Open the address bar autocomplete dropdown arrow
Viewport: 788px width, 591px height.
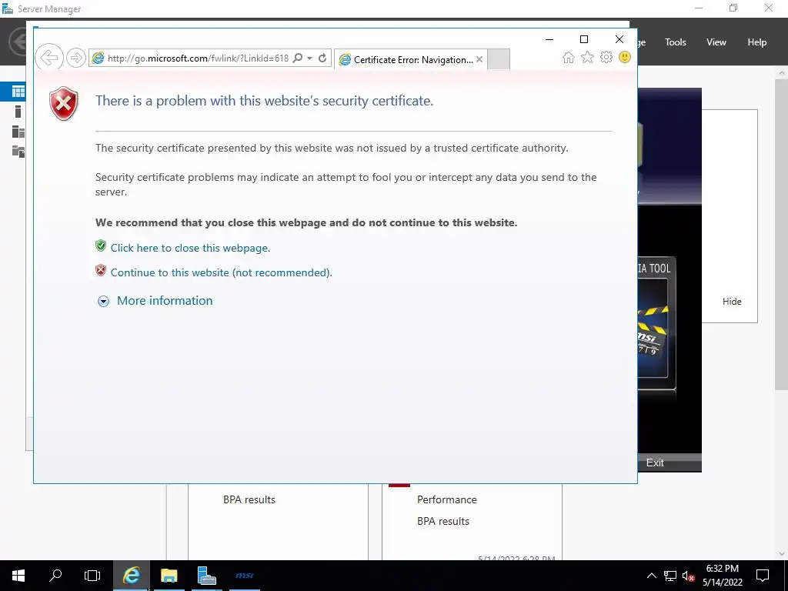309,58
